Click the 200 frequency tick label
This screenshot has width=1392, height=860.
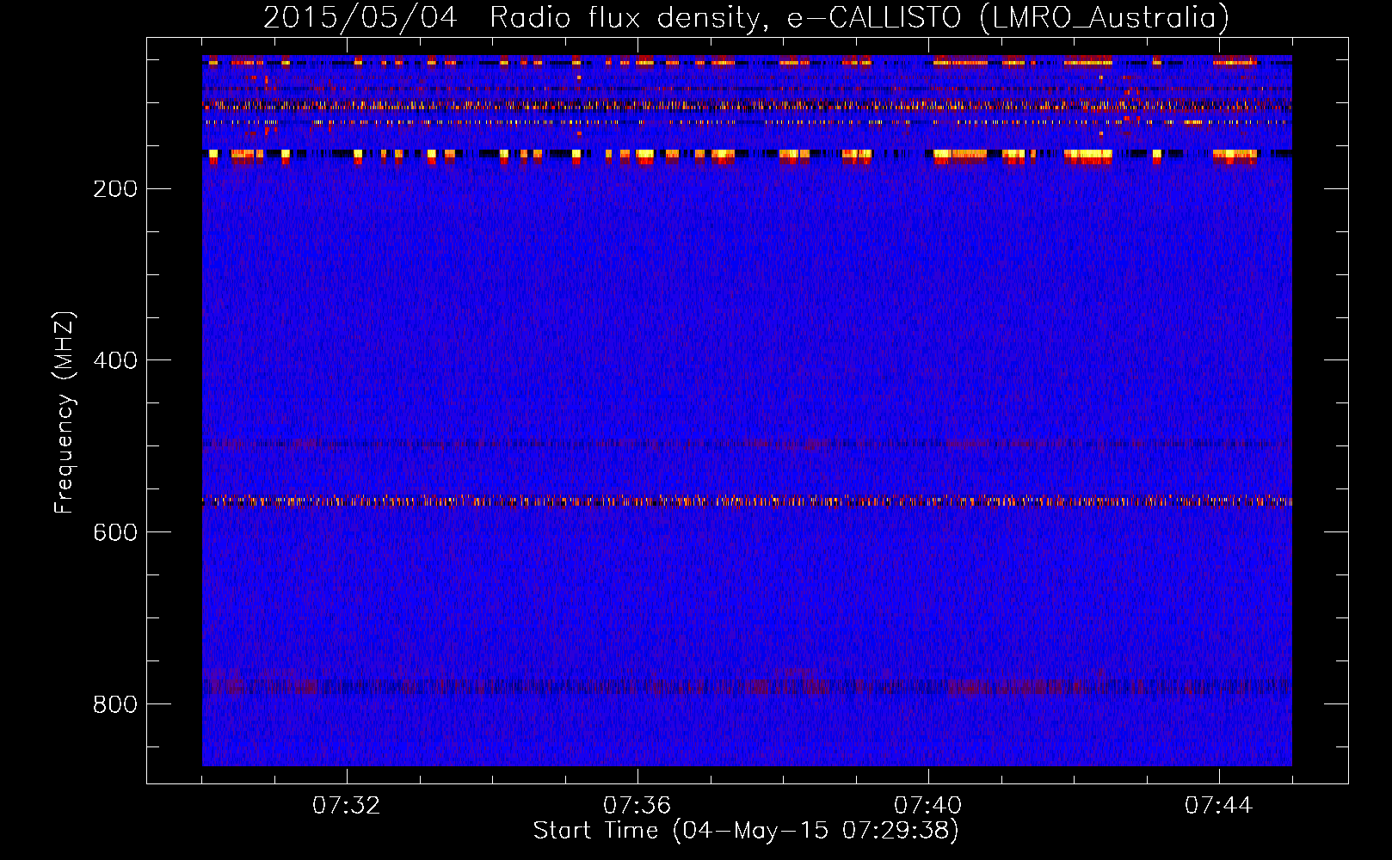[x=115, y=188]
